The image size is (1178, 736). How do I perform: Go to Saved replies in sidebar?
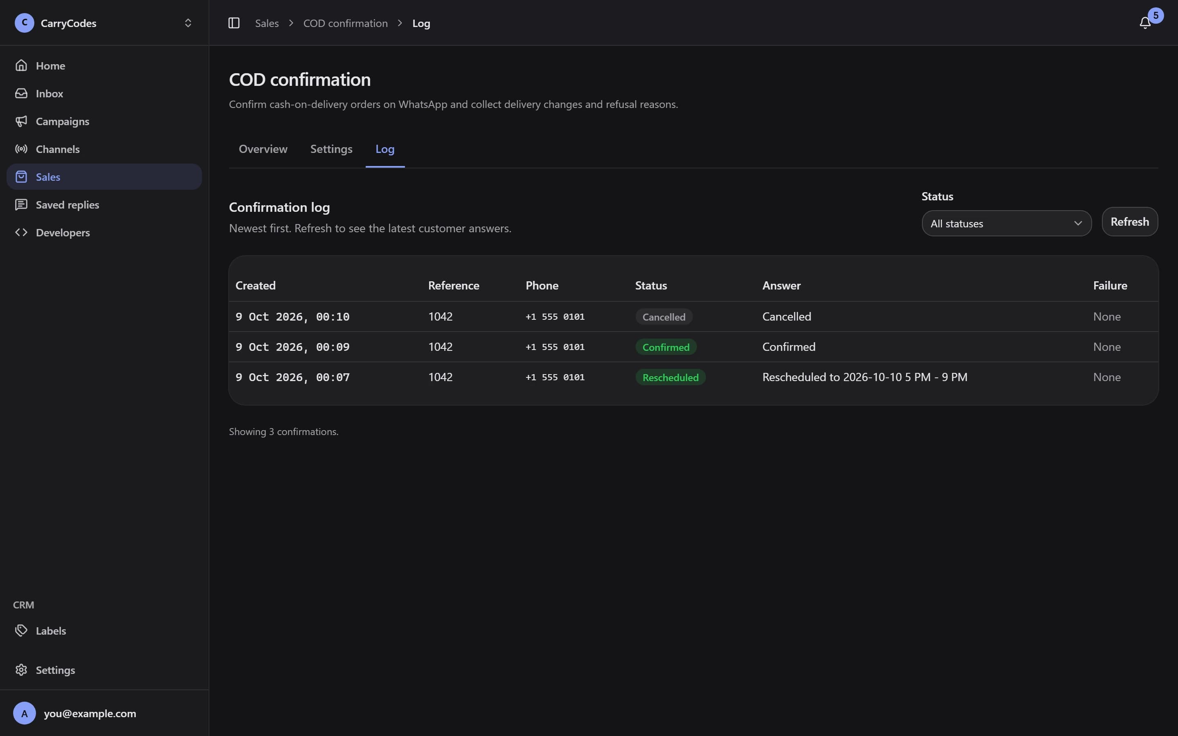[104, 204]
